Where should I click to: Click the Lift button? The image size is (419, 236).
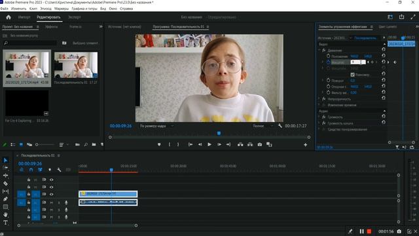tap(240, 144)
